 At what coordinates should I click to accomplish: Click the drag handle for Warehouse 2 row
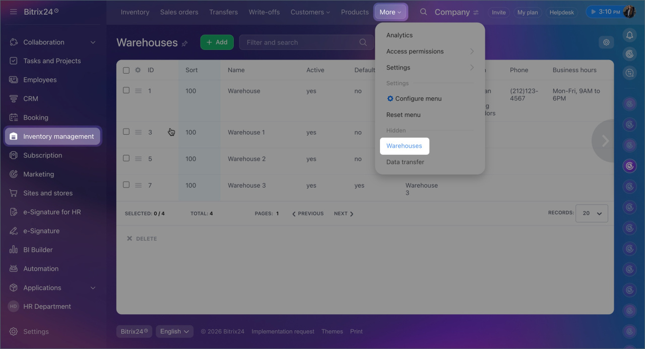(138, 159)
